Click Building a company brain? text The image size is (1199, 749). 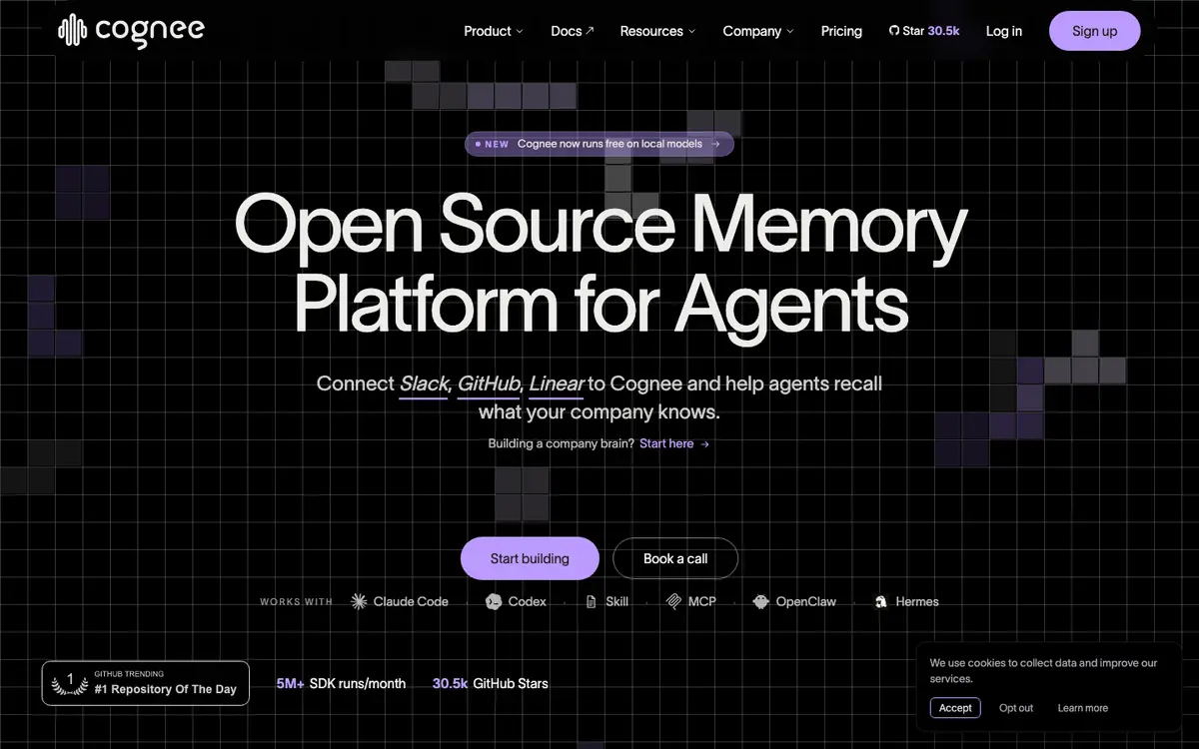(561, 443)
